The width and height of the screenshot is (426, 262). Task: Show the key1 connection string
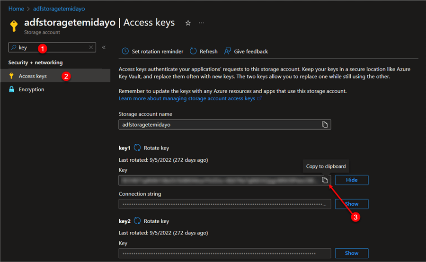point(351,204)
